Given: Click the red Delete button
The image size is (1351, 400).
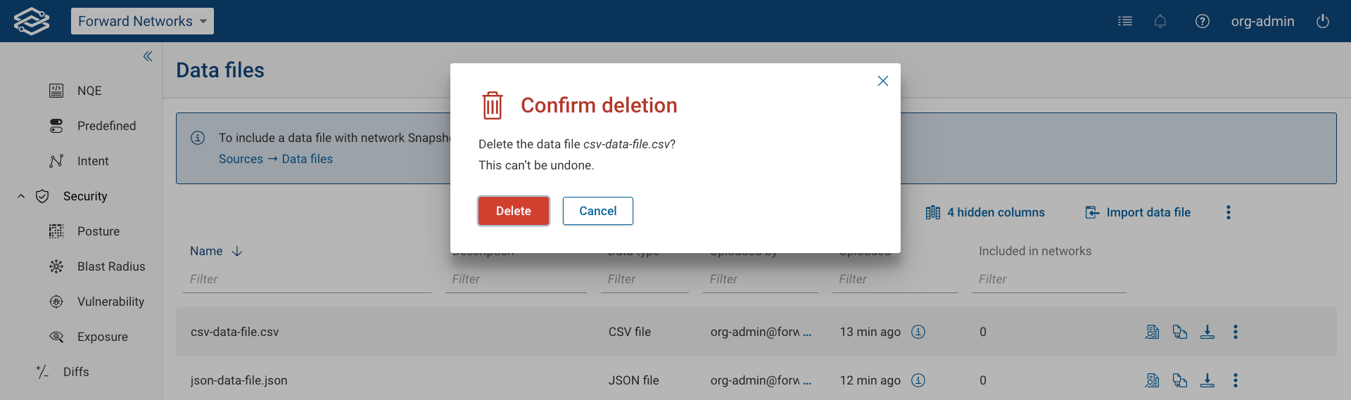Looking at the screenshot, I should click(514, 211).
